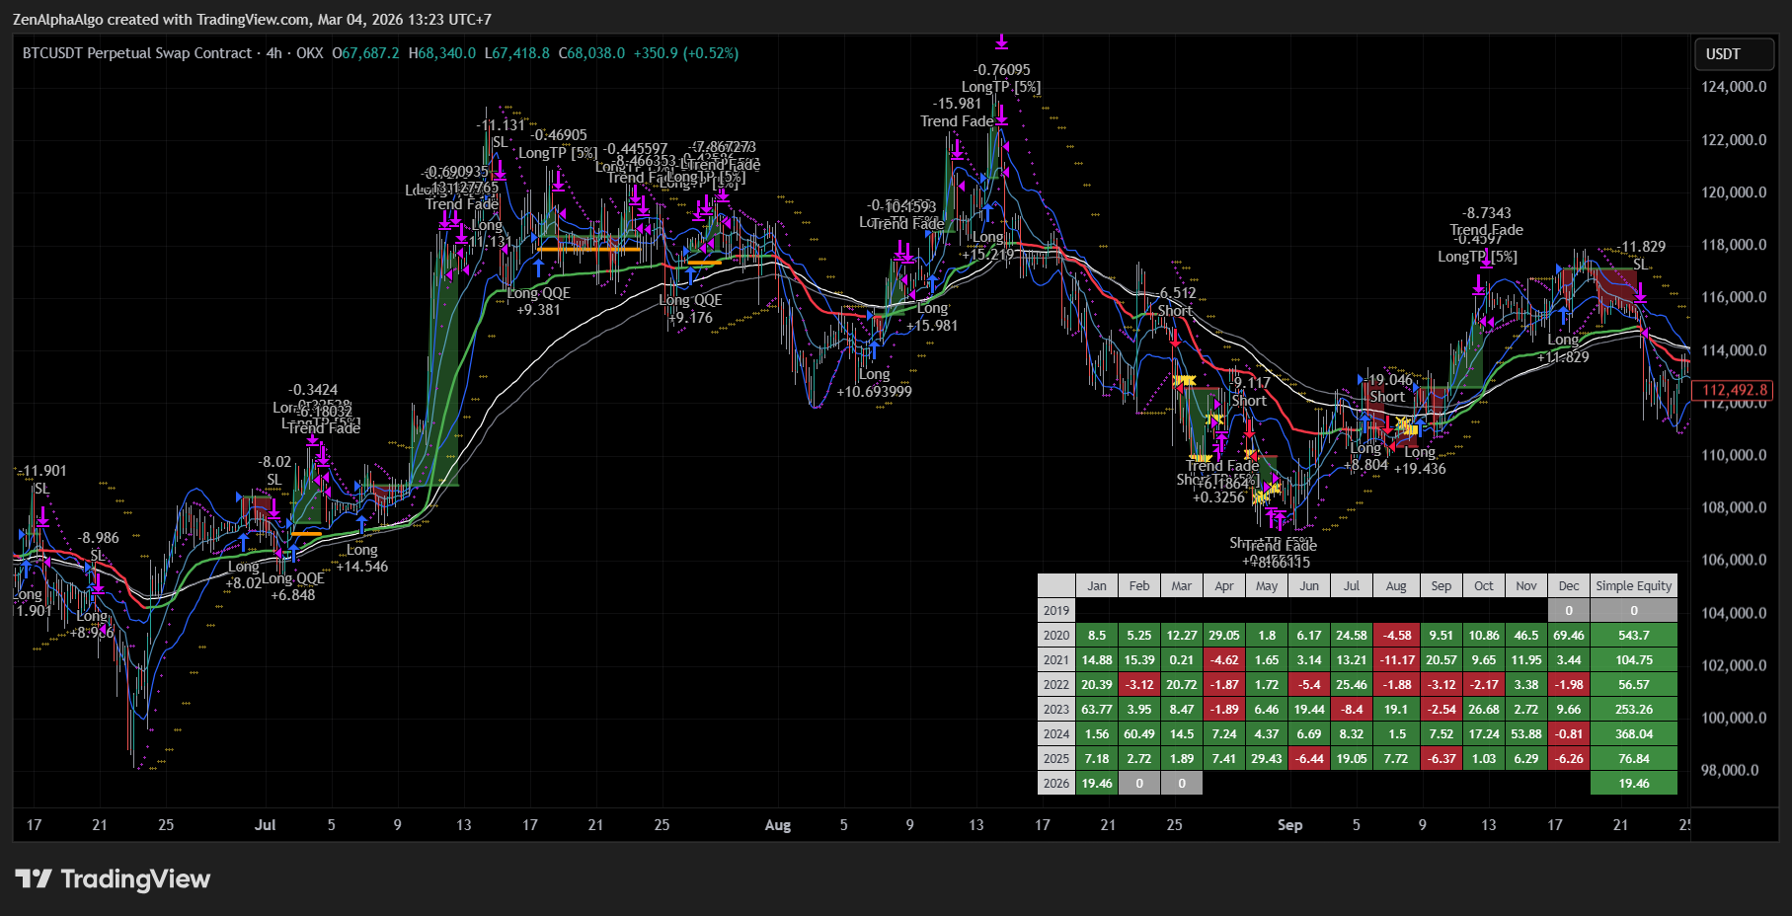Click the 2019 row label in table
The width and height of the screenshot is (1792, 916).
(x=1056, y=610)
